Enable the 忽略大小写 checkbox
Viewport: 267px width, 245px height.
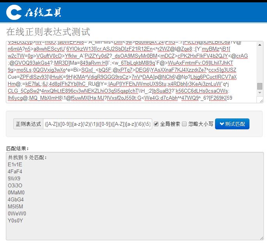tap(184, 124)
